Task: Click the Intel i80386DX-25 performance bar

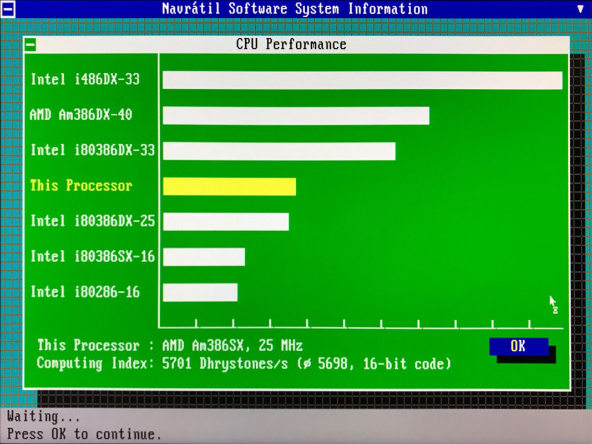Action: (x=226, y=221)
